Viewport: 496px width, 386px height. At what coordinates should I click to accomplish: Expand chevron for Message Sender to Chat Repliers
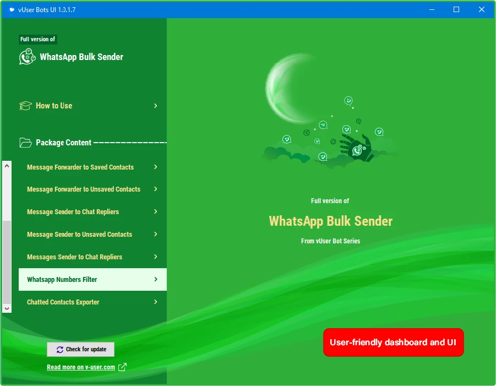tap(156, 211)
